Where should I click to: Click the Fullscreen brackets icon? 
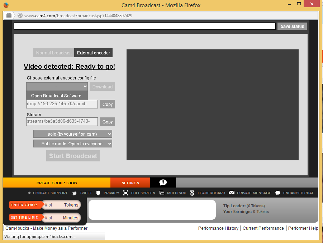point(126,193)
